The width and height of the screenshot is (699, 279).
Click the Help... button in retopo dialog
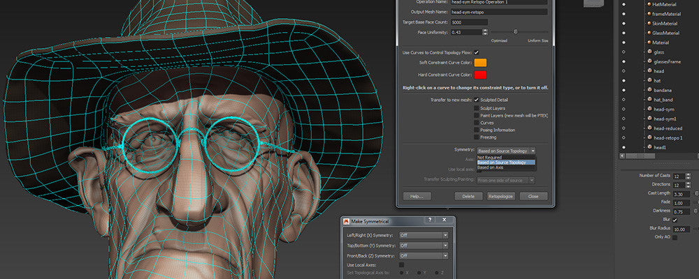pos(417,197)
